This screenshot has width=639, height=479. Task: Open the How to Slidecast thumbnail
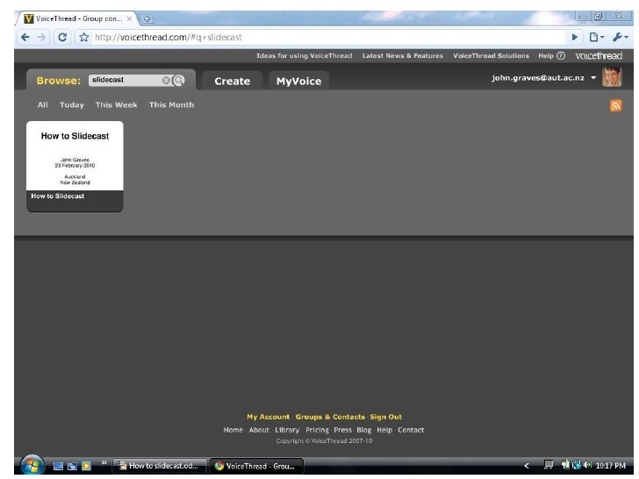(75, 156)
